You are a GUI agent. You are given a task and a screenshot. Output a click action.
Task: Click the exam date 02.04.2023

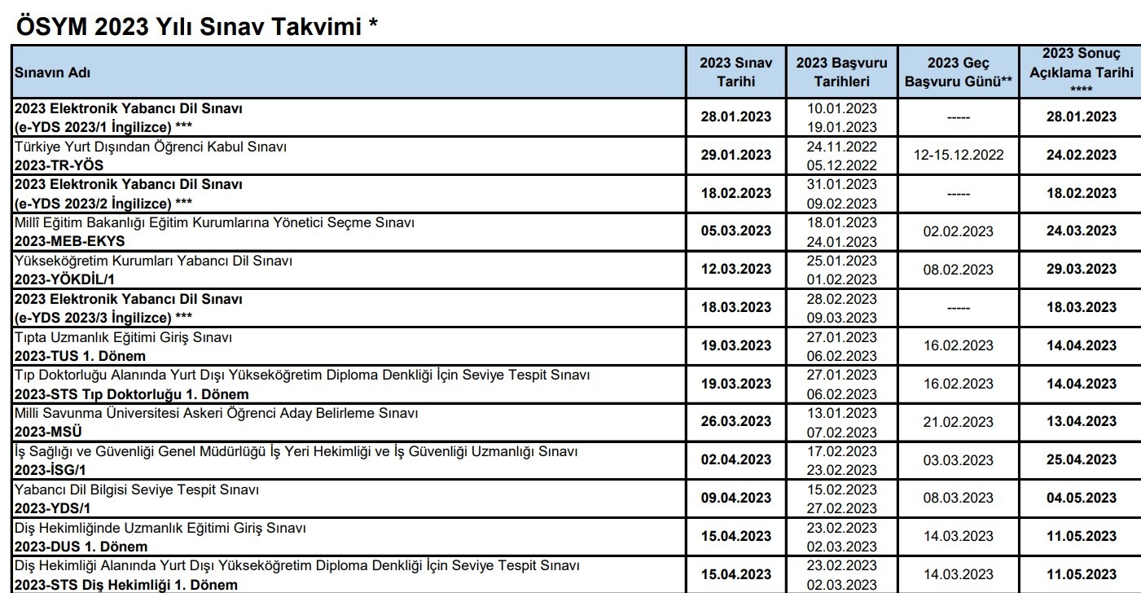[x=735, y=459]
